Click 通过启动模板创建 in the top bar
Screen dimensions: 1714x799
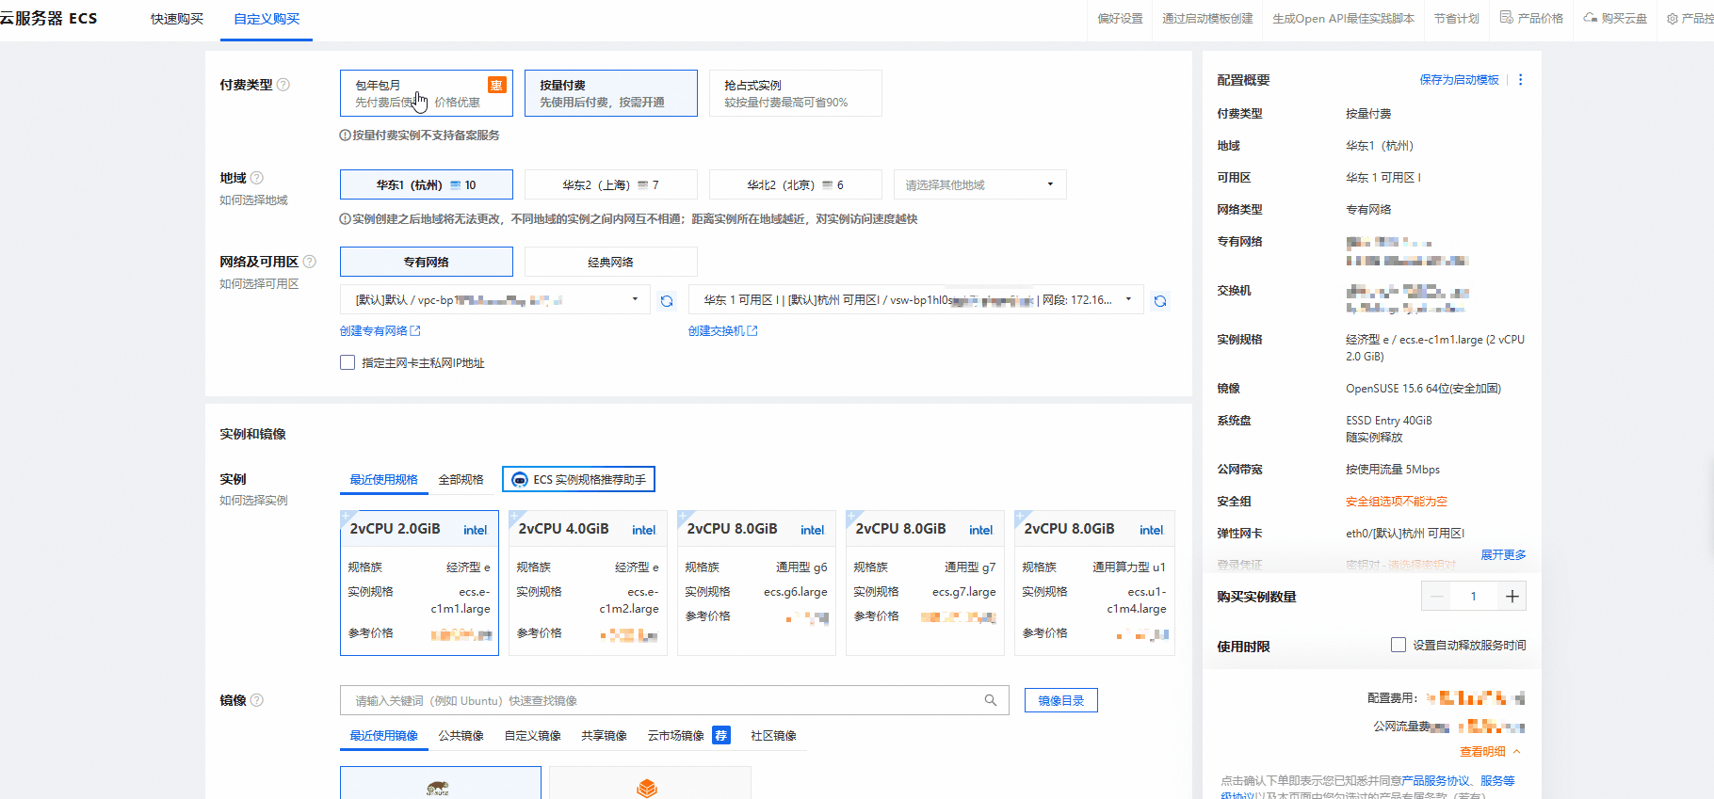tap(1207, 19)
